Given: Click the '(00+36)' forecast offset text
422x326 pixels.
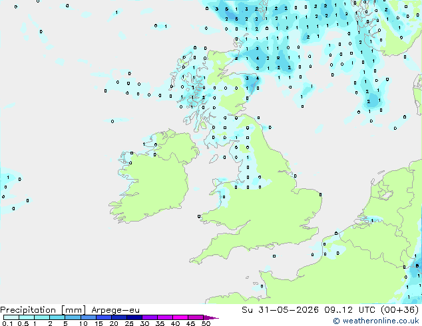Looking at the screenshot, I should [400, 309].
